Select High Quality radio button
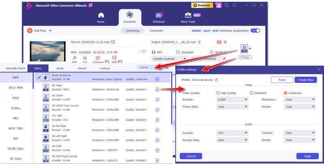 [218, 93]
